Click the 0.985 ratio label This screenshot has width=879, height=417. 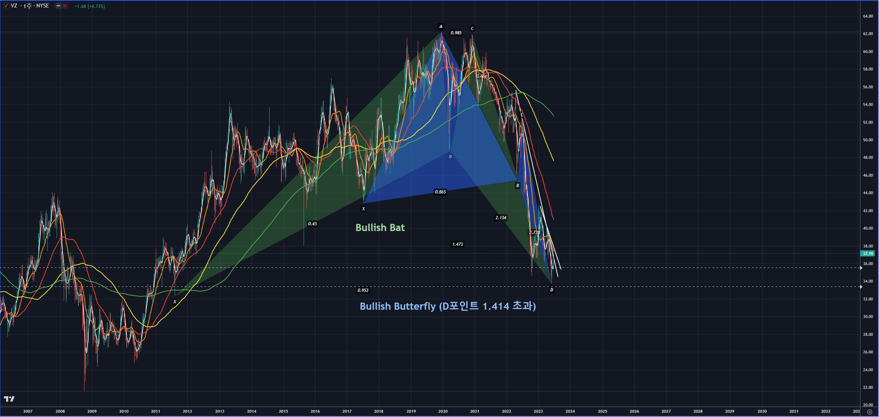tap(456, 33)
